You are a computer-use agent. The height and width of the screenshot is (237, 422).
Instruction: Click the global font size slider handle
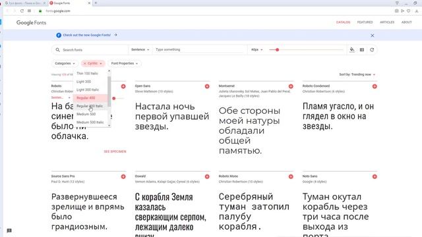pos(277,50)
